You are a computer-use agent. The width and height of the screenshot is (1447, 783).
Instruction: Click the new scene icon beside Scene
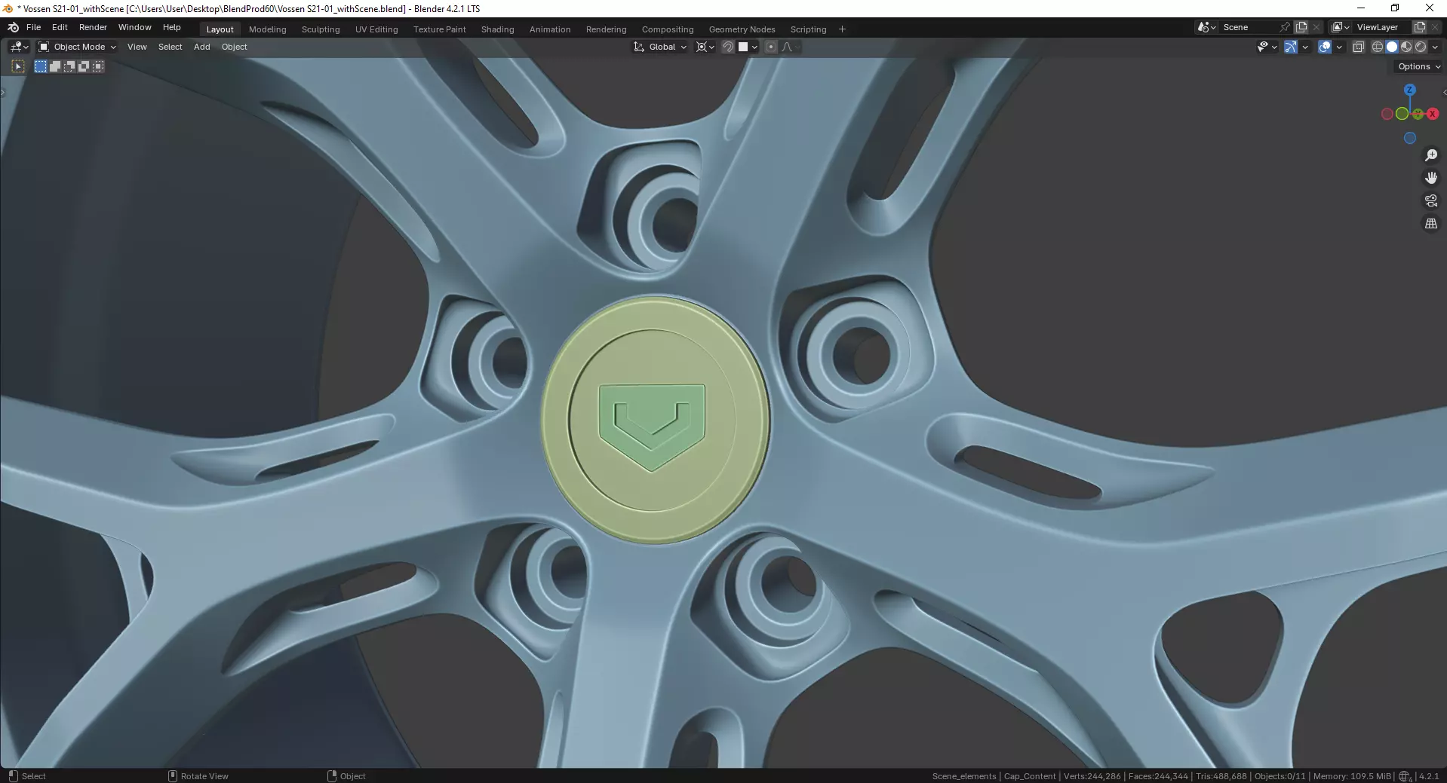(1301, 27)
